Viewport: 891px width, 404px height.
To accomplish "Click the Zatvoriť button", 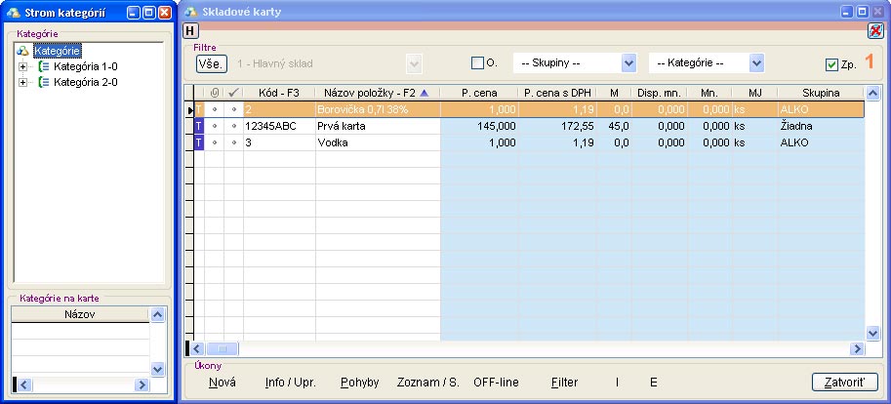I will click(x=844, y=382).
